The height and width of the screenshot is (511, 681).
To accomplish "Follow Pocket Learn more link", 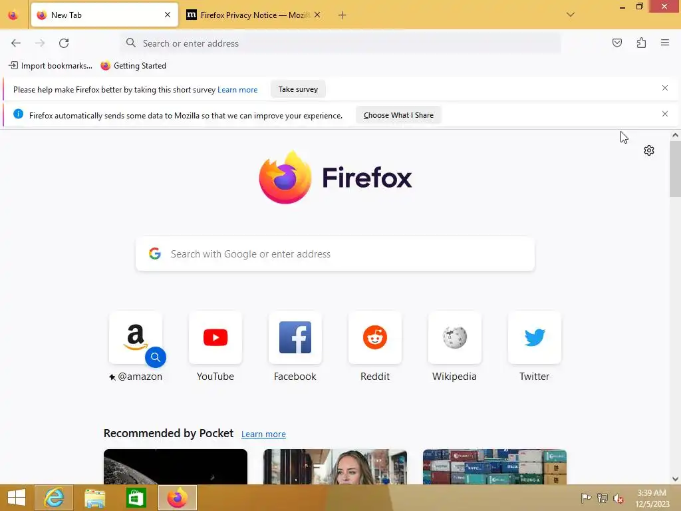I will pyautogui.click(x=263, y=434).
